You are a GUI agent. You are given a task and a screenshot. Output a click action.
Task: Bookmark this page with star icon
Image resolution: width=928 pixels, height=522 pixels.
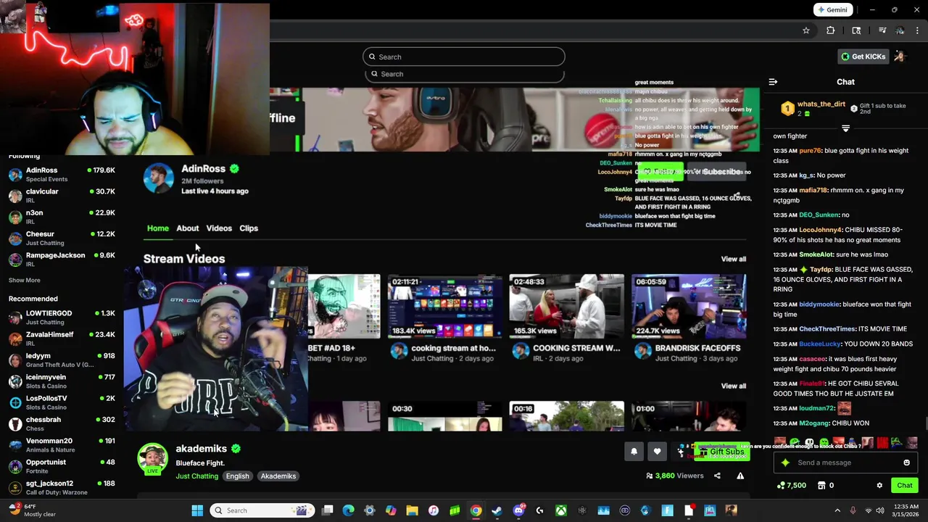click(x=805, y=30)
